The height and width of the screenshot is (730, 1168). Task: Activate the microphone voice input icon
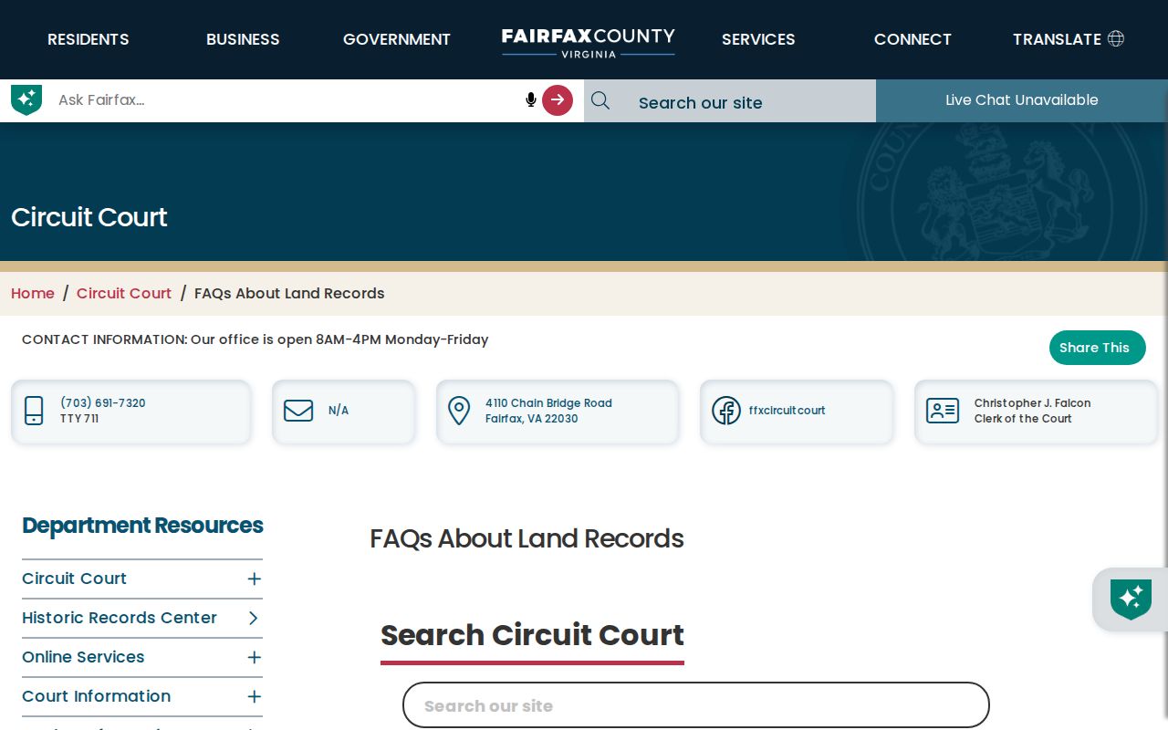coord(531,99)
